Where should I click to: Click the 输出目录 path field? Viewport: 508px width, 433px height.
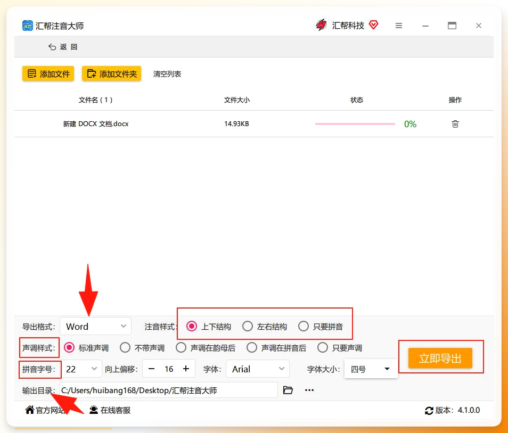168,390
